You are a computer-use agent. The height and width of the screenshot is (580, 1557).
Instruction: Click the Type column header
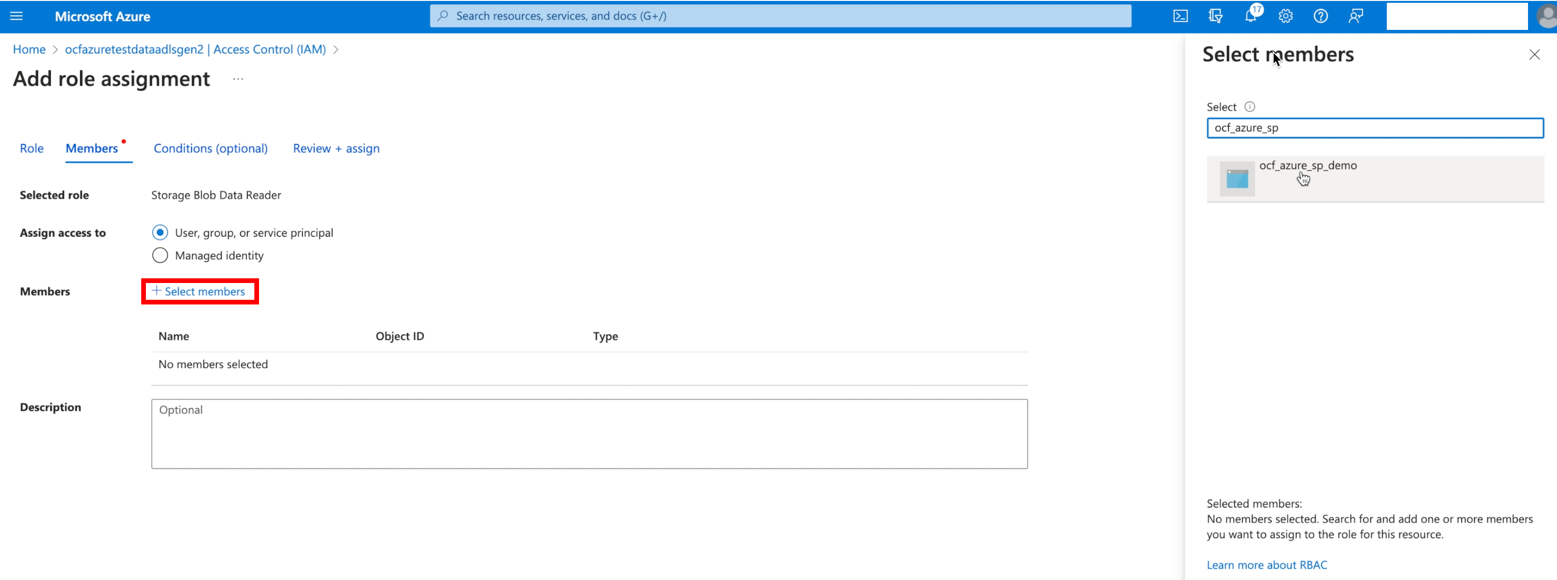pos(605,336)
